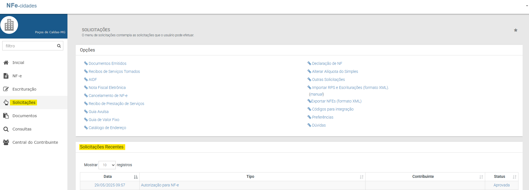529x190 pixels.
Task: Click the home icon beside Inicial
Action: point(6,63)
